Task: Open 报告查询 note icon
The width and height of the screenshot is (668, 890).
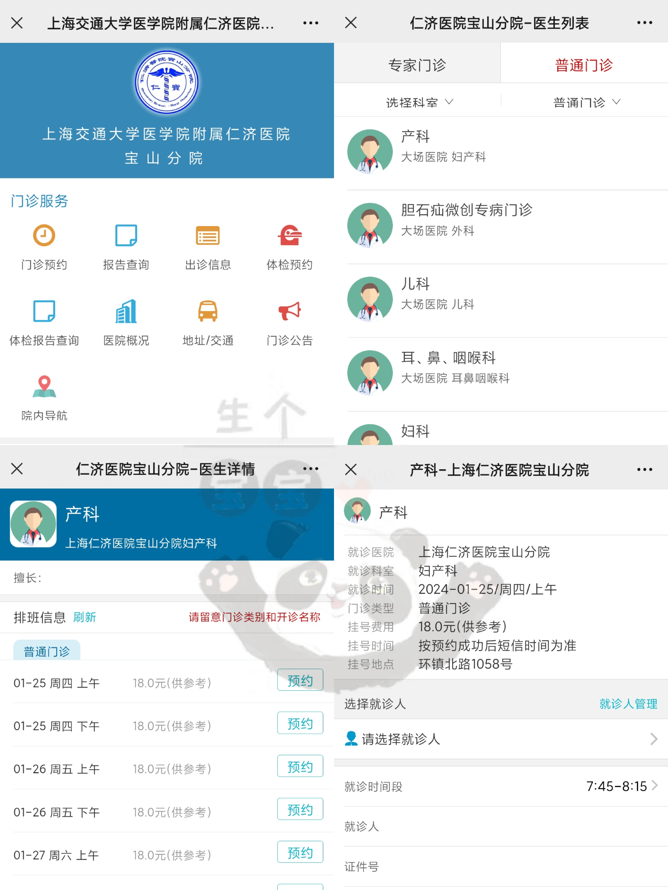Action: pos(126,235)
